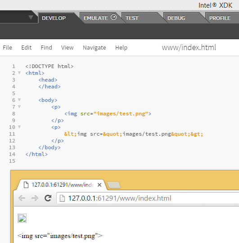Click the </body> tag on line 13

point(50,147)
